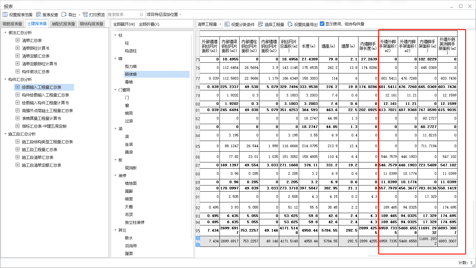The width and height of the screenshot is (476, 268).
Task: Collapse the 装修 category
Action: coord(115,175)
